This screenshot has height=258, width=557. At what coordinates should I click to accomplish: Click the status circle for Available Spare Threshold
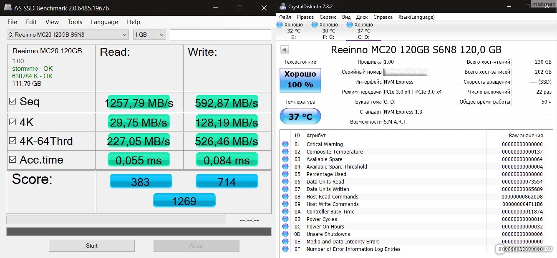tap(285, 166)
